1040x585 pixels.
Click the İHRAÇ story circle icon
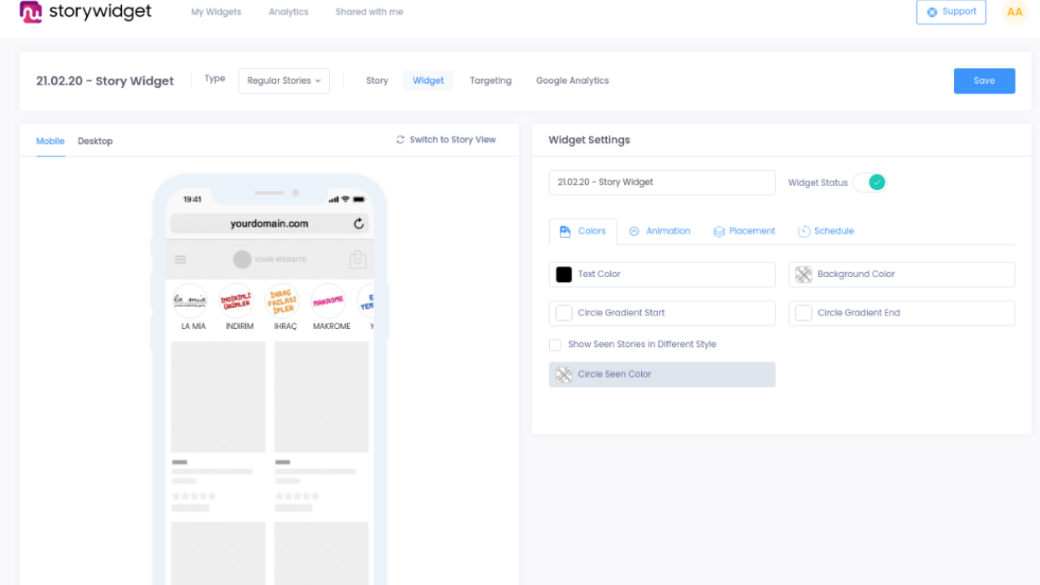(x=283, y=301)
